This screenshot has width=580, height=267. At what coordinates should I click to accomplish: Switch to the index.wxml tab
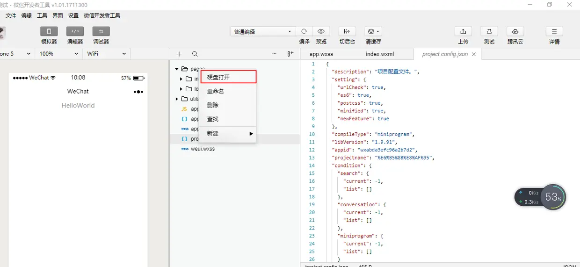pyautogui.click(x=380, y=54)
